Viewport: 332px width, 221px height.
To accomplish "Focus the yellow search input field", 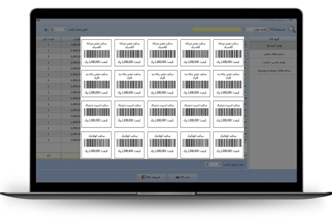I will [x=216, y=29].
